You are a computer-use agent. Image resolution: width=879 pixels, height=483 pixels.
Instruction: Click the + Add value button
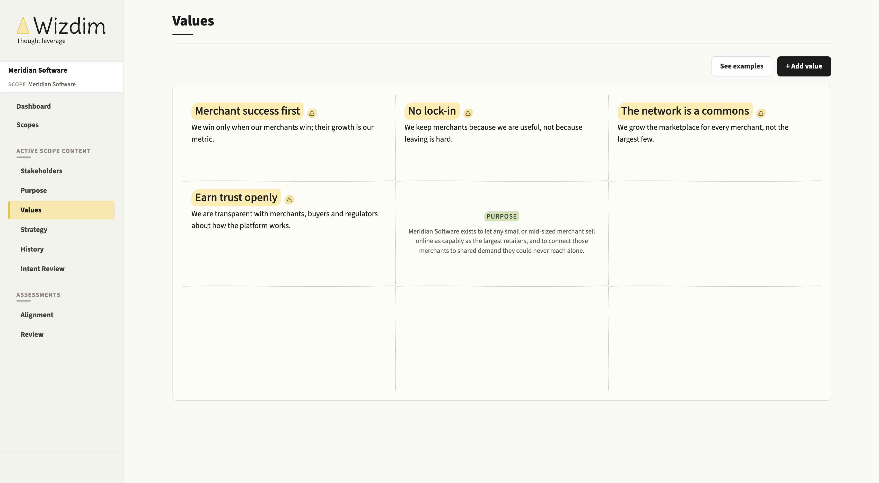click(x=804, y=66)
